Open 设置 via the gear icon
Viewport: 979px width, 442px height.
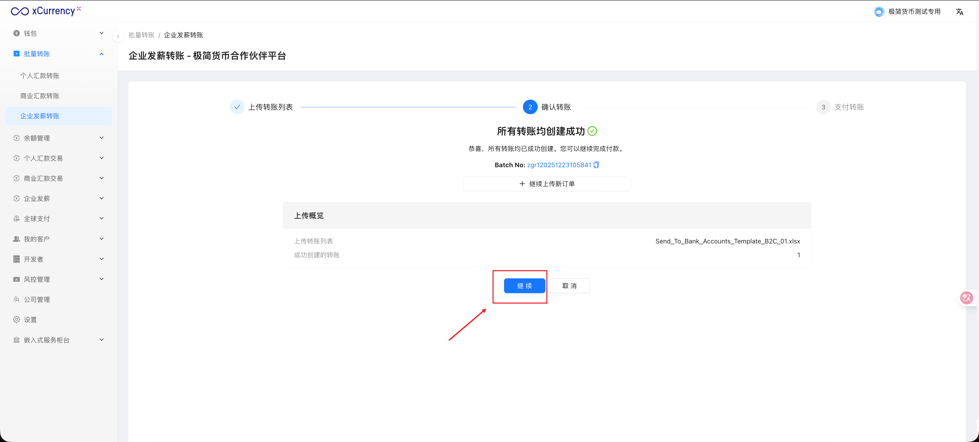click(16, 320)
